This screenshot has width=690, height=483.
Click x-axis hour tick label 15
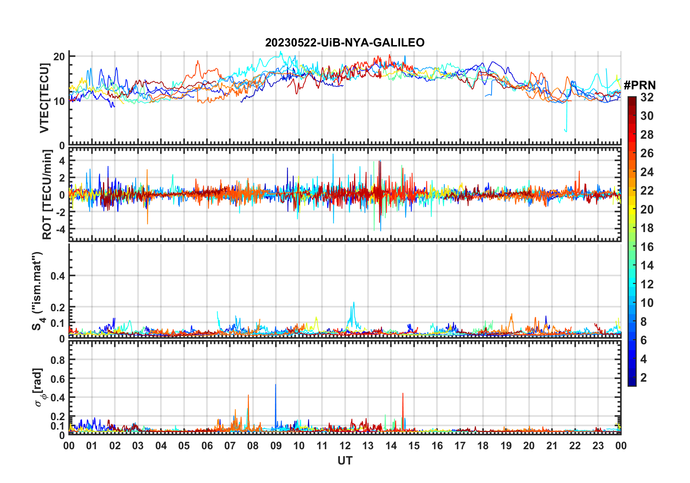(x=414, y=446)
